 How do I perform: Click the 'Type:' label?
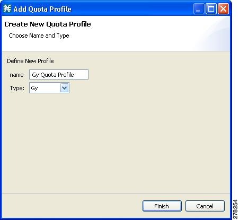17,88
